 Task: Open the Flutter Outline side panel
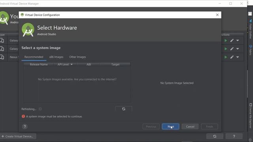pos(250,29)
